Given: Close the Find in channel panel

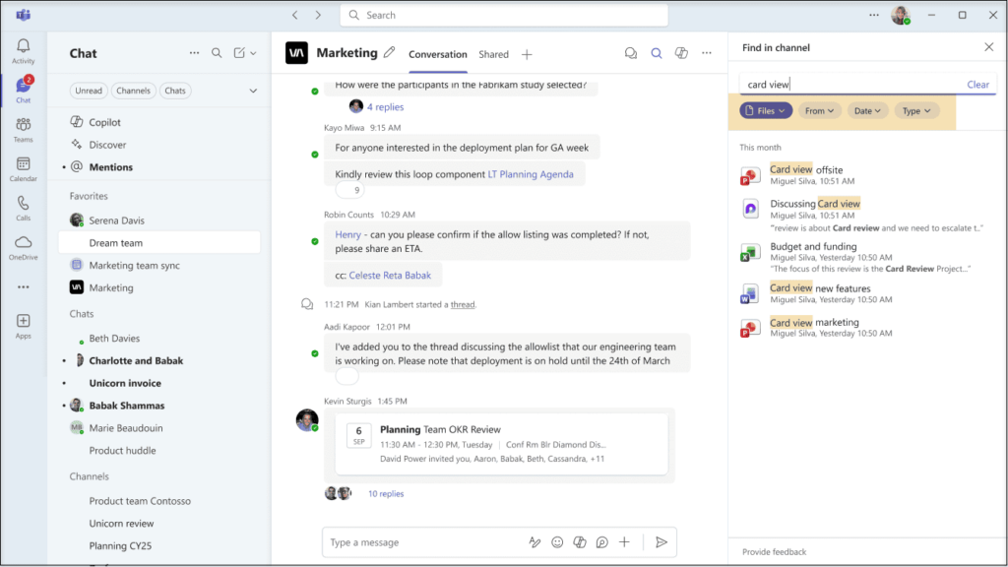Looking at the screenshot, I should tap(988, 47).
